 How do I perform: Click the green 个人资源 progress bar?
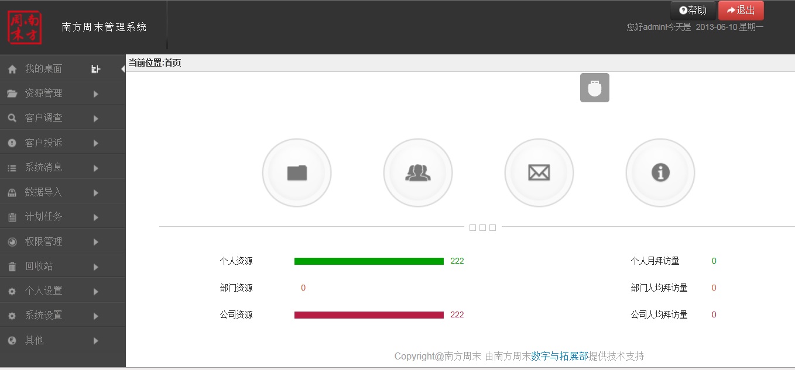pos(369,261)
